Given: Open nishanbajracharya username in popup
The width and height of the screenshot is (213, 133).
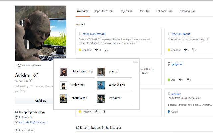Looking at the screenshot, I should [82, 71].
